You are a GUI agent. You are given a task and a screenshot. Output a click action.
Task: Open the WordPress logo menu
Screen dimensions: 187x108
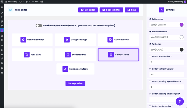[2, 2]
